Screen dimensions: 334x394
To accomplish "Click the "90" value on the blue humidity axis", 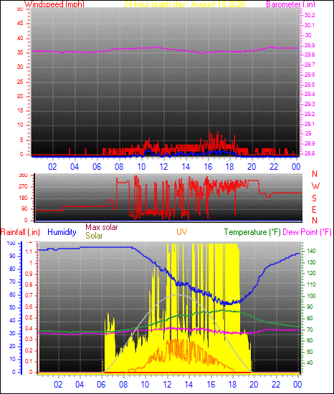I will point(12,256).
